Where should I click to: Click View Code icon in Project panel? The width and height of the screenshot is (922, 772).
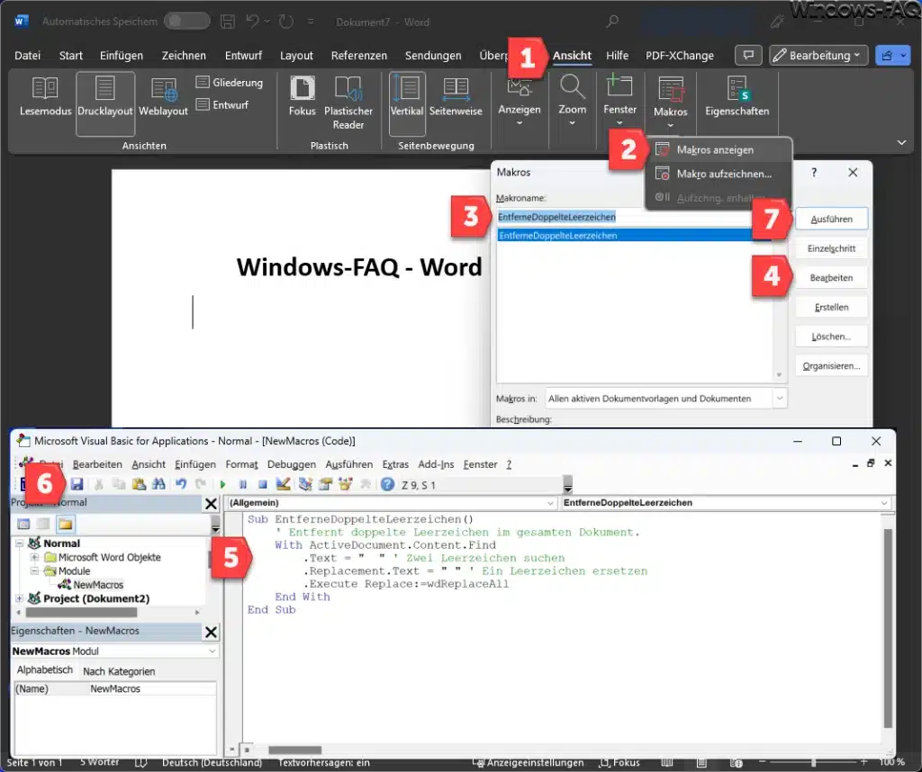[x=23, y=524]
